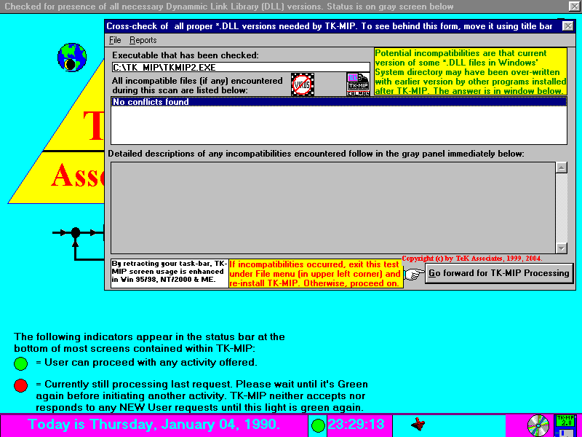Click the no-virus icon
Image resolution: width=582 pixels, height=437 pixels.
tap(303, 84)
